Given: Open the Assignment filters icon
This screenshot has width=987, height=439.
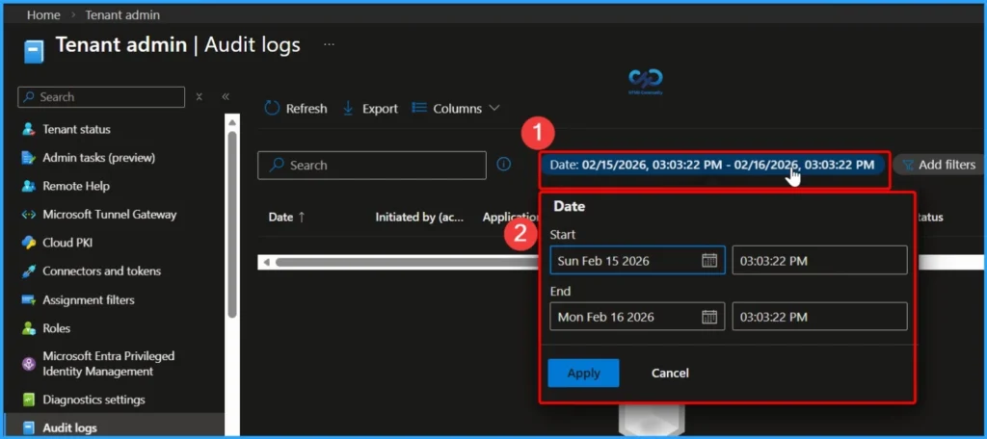Looking at the screenshot, I should pos(28,300).
